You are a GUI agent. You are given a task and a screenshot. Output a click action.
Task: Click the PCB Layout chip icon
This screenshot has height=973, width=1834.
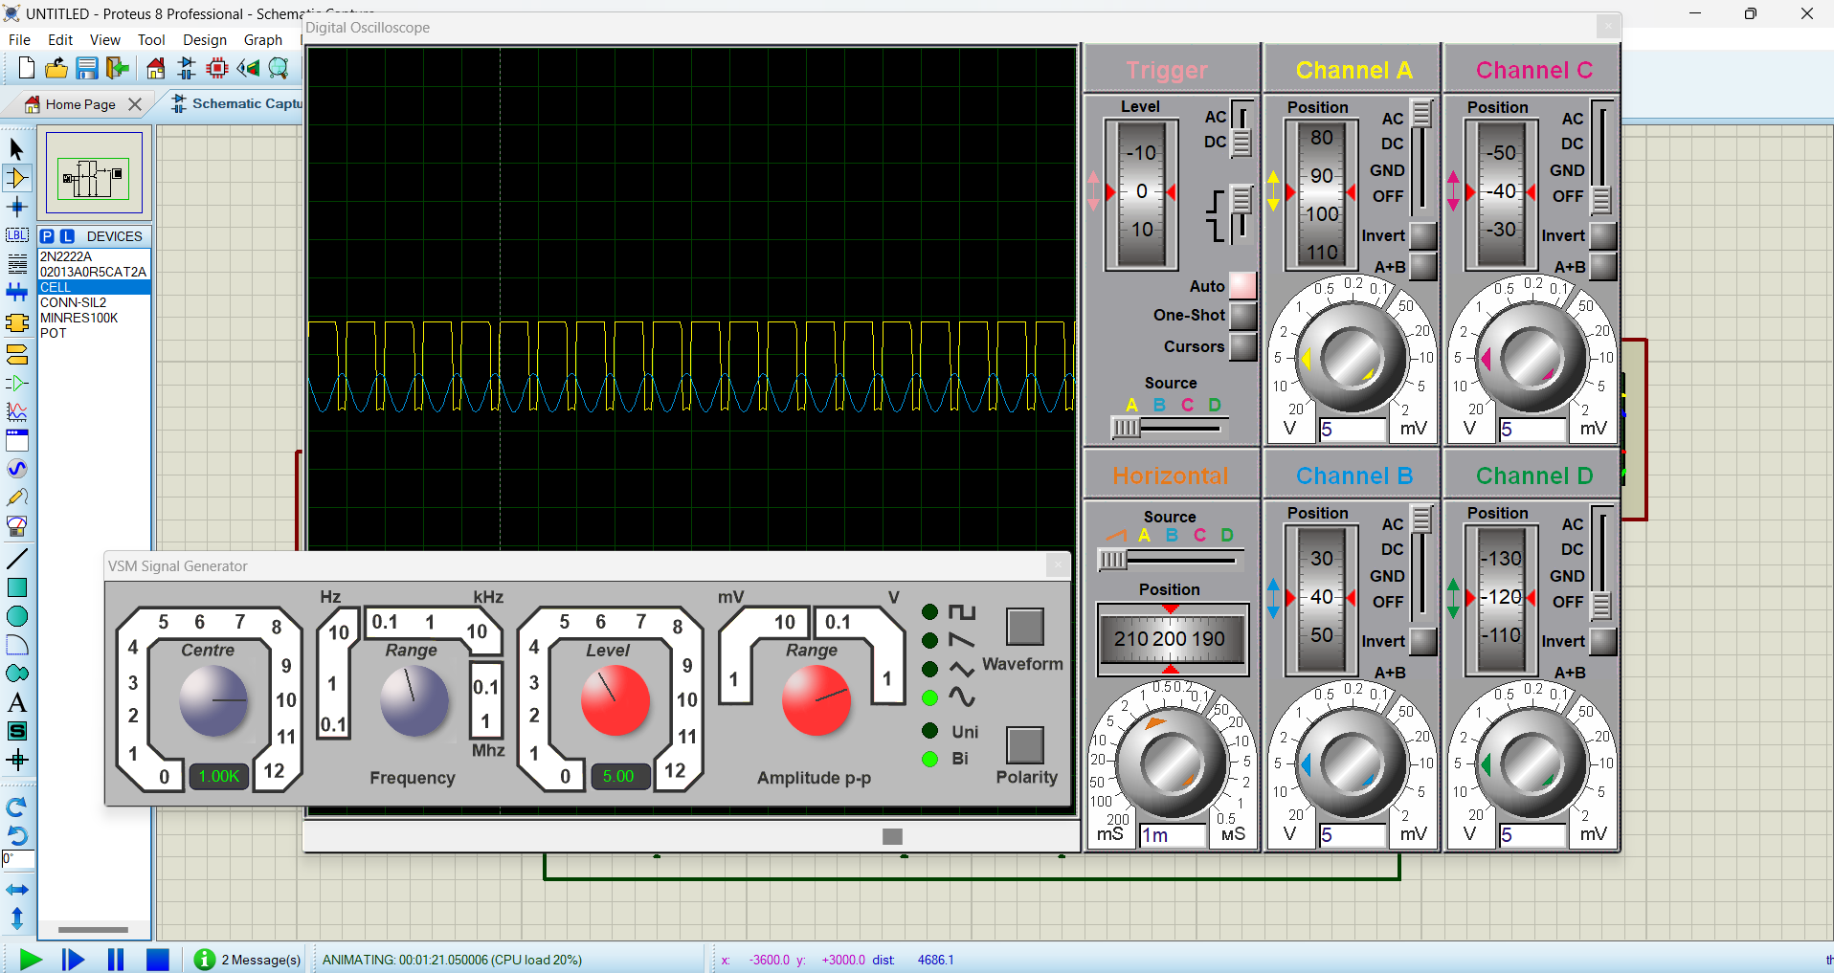pos(217,68)
